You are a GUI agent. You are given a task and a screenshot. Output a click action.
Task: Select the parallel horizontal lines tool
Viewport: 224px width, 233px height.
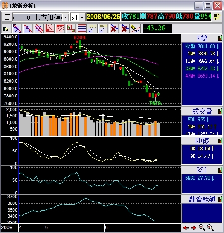81,29
